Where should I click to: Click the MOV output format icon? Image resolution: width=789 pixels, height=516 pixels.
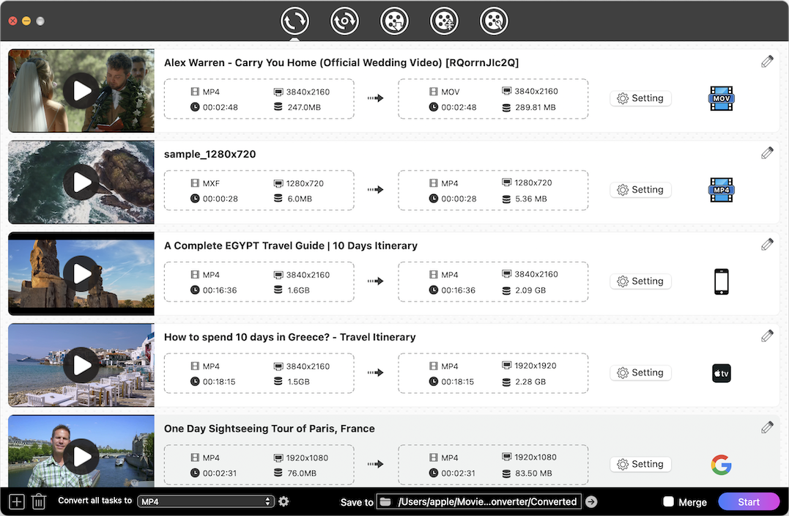[721, 98]
